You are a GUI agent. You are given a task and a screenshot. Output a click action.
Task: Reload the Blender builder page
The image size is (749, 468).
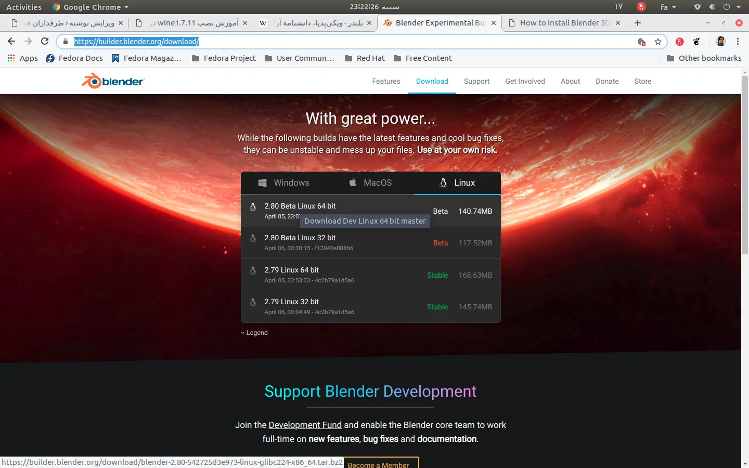click(x=45, y=41)
